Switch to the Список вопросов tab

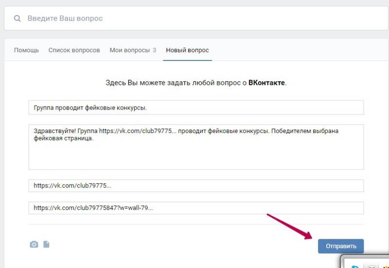[x=74, y=50]
